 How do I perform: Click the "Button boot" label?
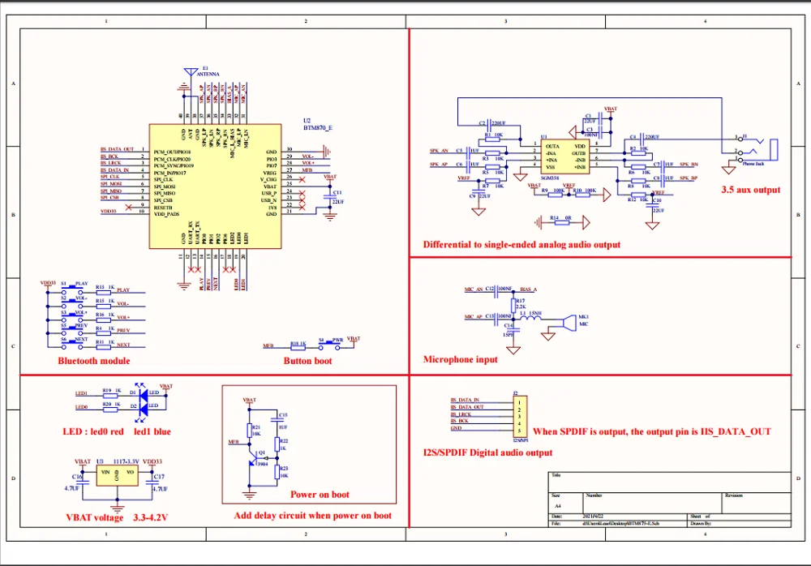[x=307, y=361]
